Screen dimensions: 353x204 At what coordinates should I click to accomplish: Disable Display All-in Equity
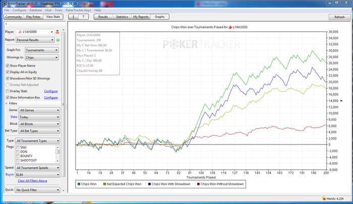[8, 72]
